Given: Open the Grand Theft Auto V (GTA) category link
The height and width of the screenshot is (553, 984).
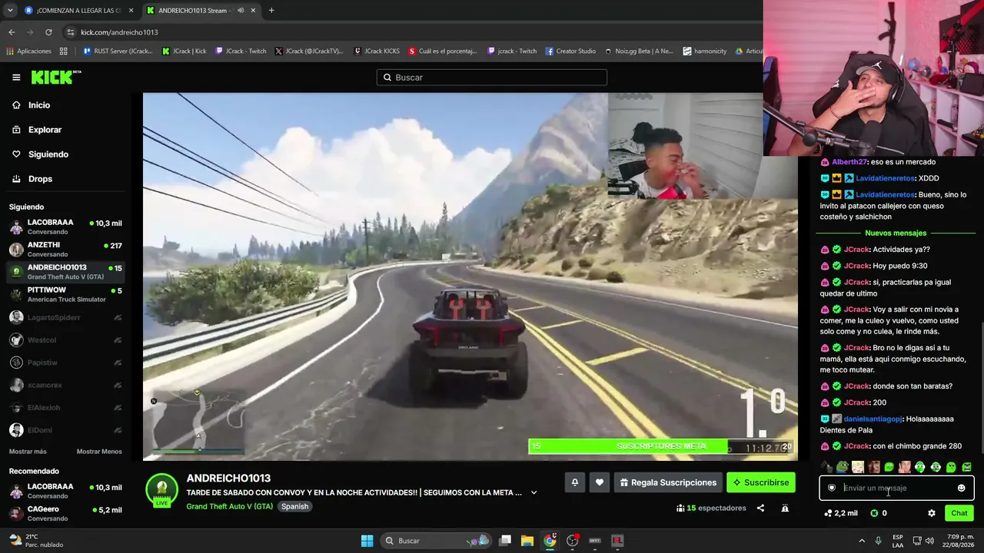Looking at the screenshot, I should (x=229, y=507).
